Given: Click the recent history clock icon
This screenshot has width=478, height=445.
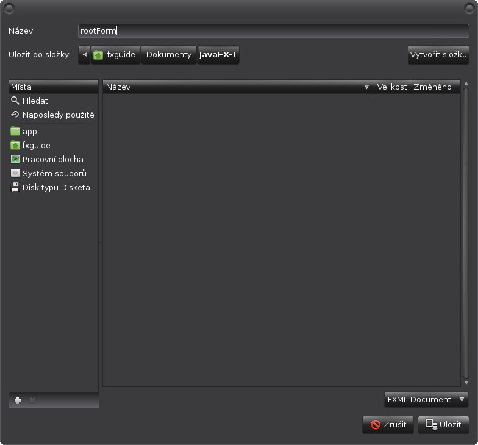Looking at the screenshot, I should (15, 115).
